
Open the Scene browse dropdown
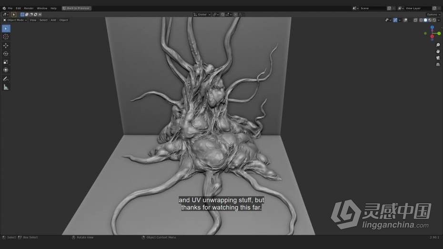pyautogui.click(x=355, y=8)
